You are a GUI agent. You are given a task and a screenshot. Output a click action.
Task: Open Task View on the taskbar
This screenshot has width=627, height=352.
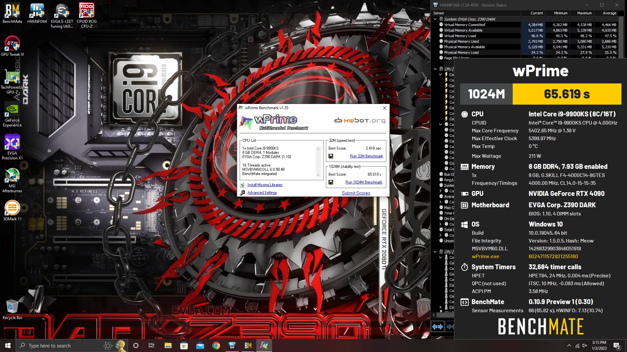(151, 345)
